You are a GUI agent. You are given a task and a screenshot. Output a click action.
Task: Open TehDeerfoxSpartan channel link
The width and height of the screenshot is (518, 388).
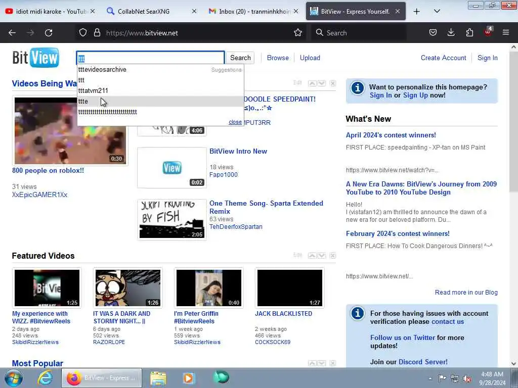(236, 227)
